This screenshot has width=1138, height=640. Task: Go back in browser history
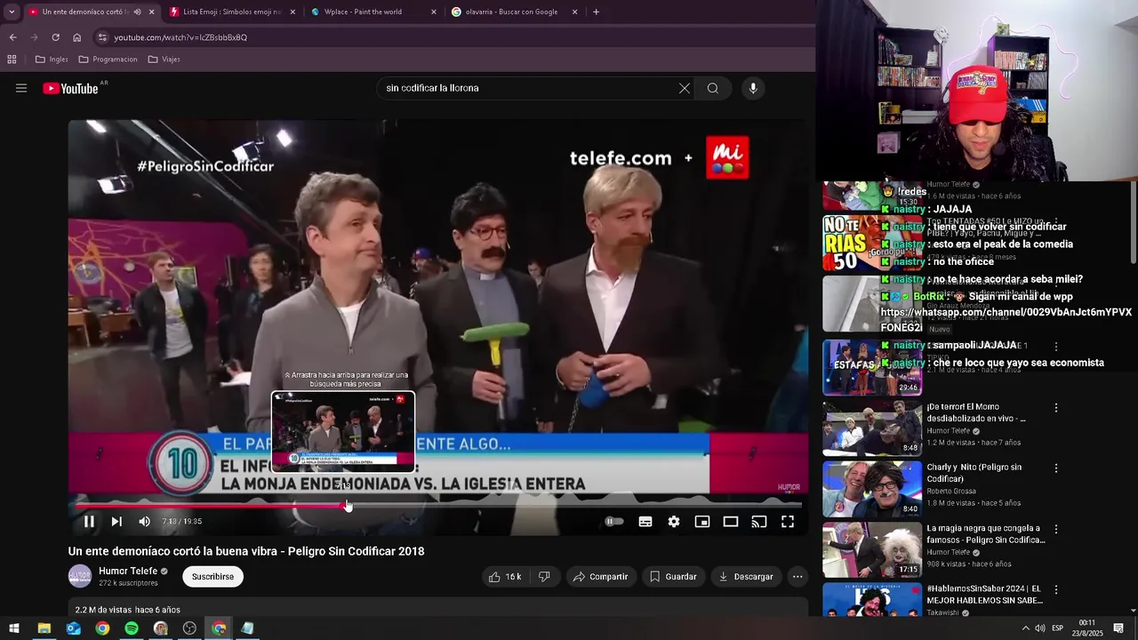(x=12, y=37)
